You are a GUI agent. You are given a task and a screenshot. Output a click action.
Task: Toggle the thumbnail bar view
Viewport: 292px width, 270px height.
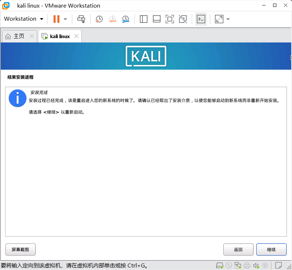tap(157, 19)
